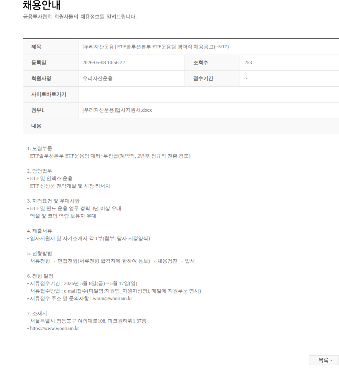339x388 pixels.
Task: Click the 제목 header cell
Action: (51, 47)
